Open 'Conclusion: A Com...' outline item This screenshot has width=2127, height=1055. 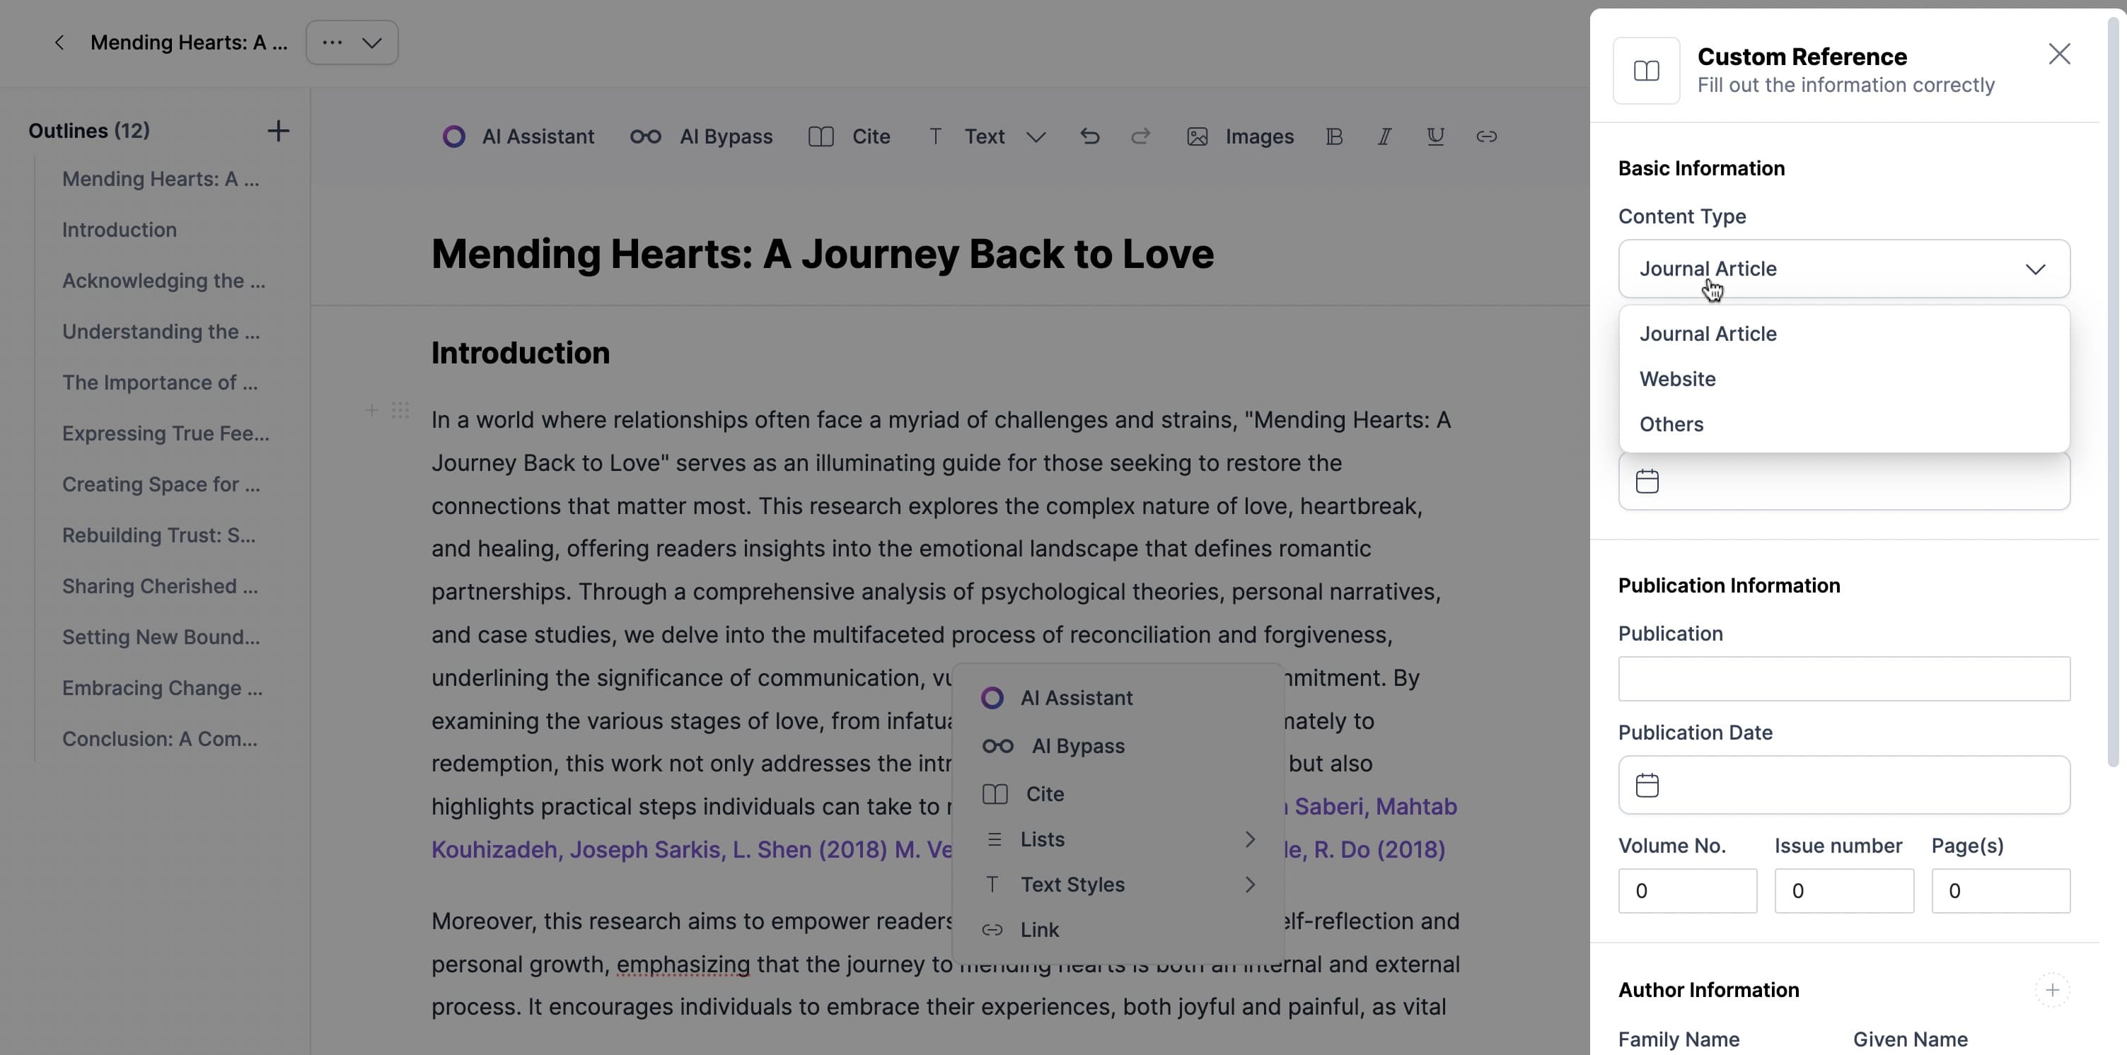159,739
